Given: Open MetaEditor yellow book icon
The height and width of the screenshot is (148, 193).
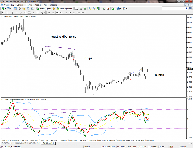Looking at the screenshot, I should pyautogui.click(x=53, y=9).
